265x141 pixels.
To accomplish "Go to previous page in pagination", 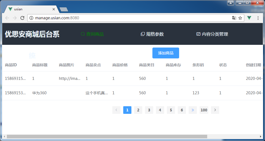I will 116,110.
